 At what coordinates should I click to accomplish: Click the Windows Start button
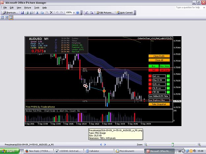(10, 151)
